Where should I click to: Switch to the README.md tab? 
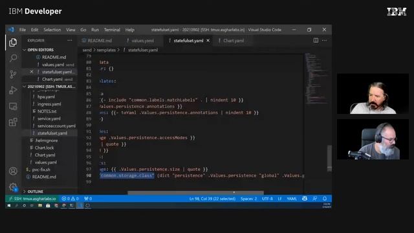click(97, 40)
